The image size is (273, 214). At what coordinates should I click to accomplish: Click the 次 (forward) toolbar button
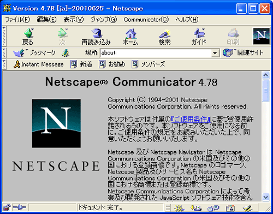coord(63,37)
